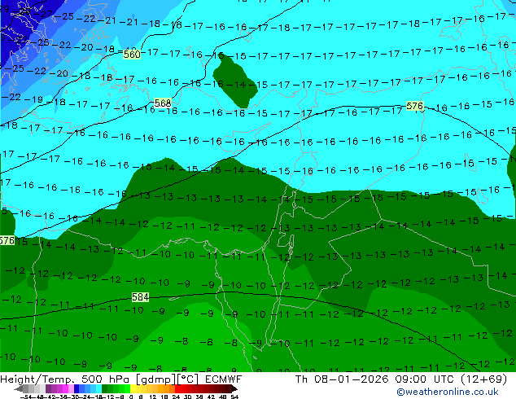Pick the orange swatch in the legend
The height and width of the screenshot is (399, 516).
[x=167, y=389]
